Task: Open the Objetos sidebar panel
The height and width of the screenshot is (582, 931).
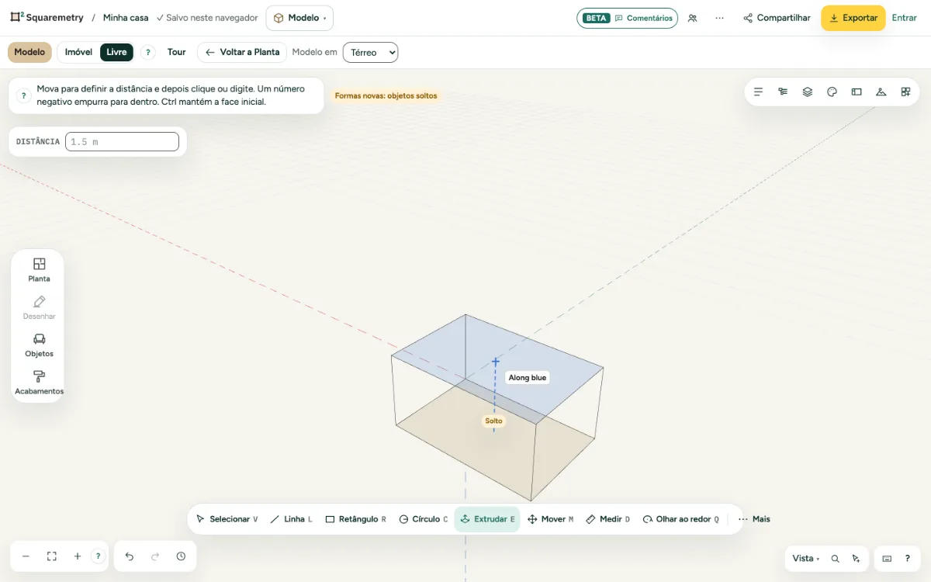Action: tap(39, 345)
